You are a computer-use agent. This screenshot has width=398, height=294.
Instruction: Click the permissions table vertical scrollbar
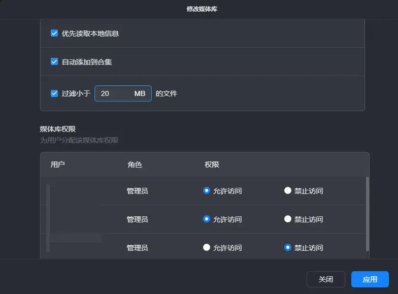pos(367,213)
